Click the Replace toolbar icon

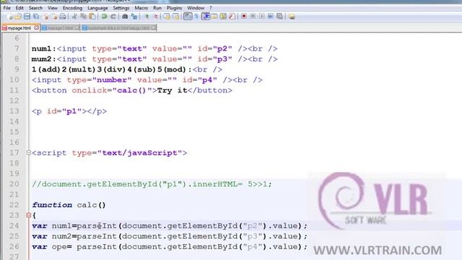click(x=134, y=17)
